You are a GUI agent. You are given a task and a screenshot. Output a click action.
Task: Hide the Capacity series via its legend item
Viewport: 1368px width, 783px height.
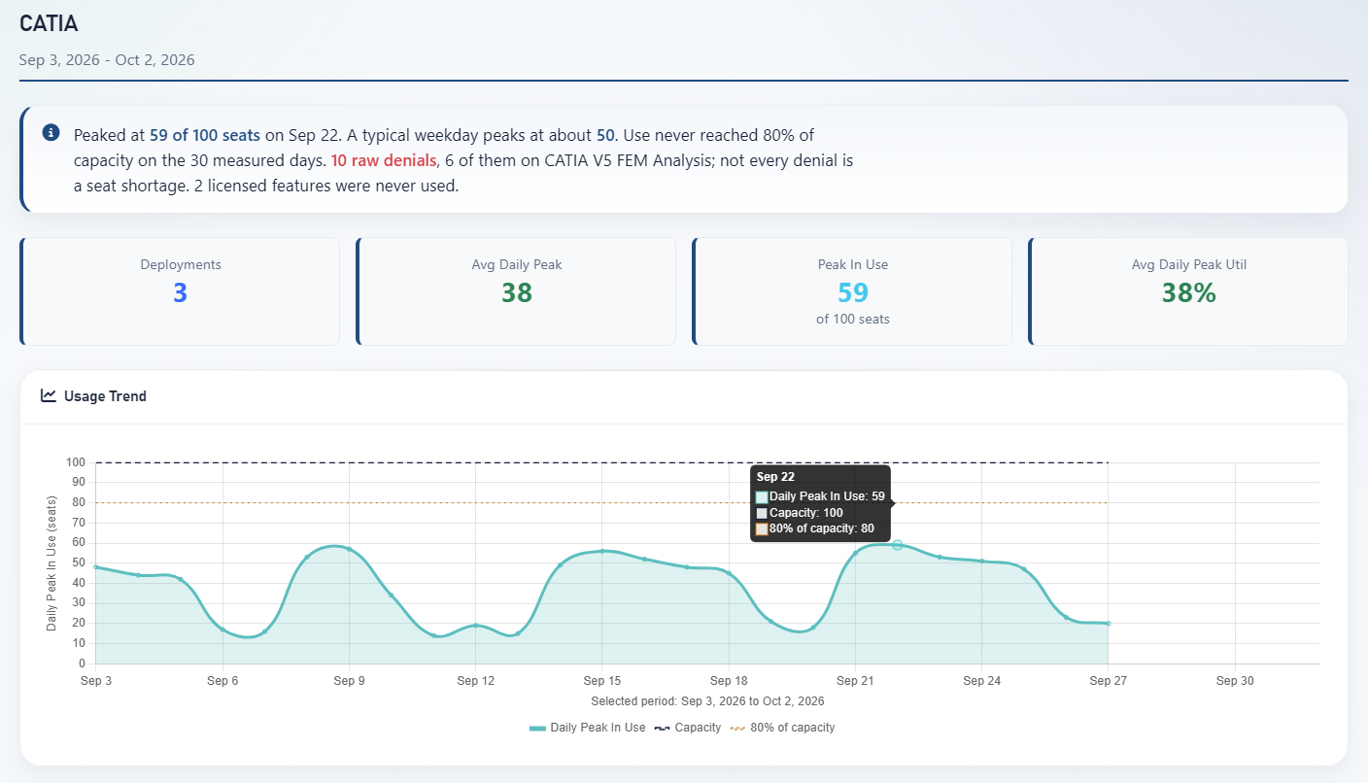(x=688, y=727)
